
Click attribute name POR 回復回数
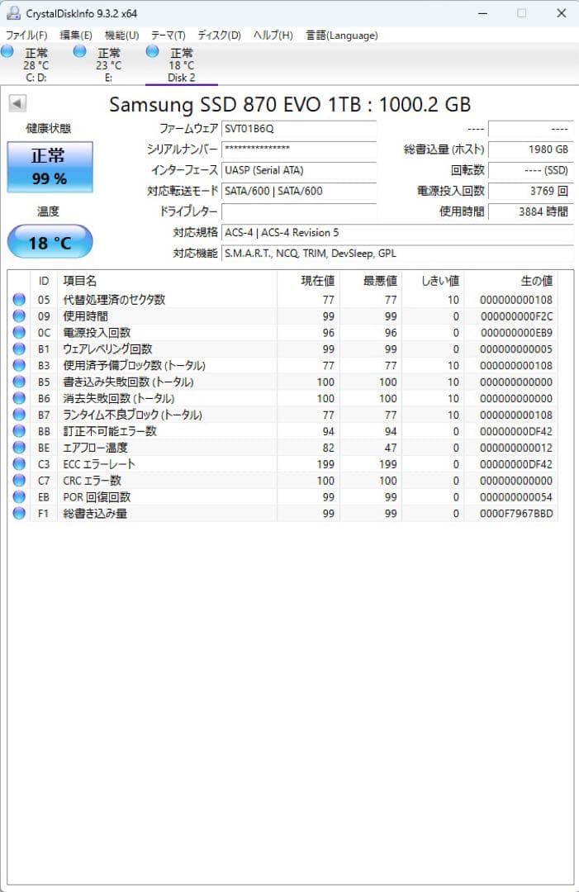pyautogui.click(x=97, y=497)
